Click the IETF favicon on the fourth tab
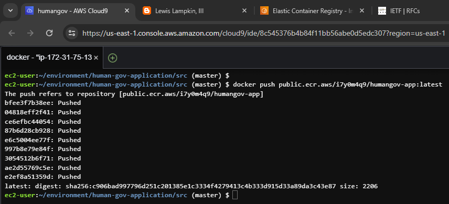 tap(382, 11)
